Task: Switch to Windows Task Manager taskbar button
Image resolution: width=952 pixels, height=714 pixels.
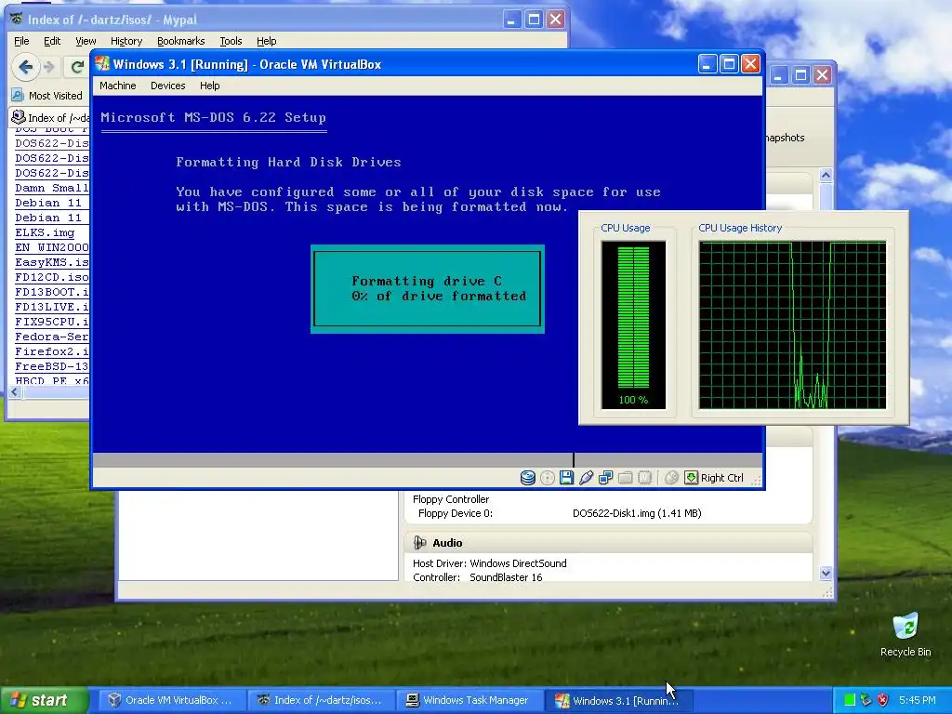Action: (x=468, y=700)
